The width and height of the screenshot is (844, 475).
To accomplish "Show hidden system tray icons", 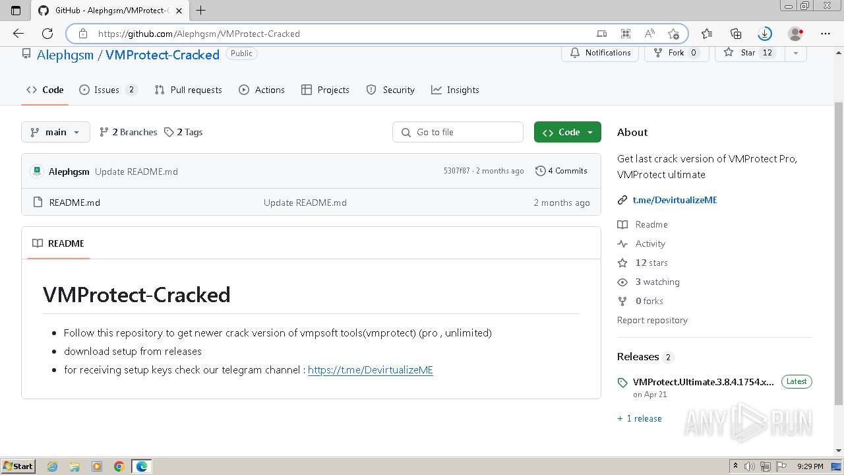I will coord(735,466).
